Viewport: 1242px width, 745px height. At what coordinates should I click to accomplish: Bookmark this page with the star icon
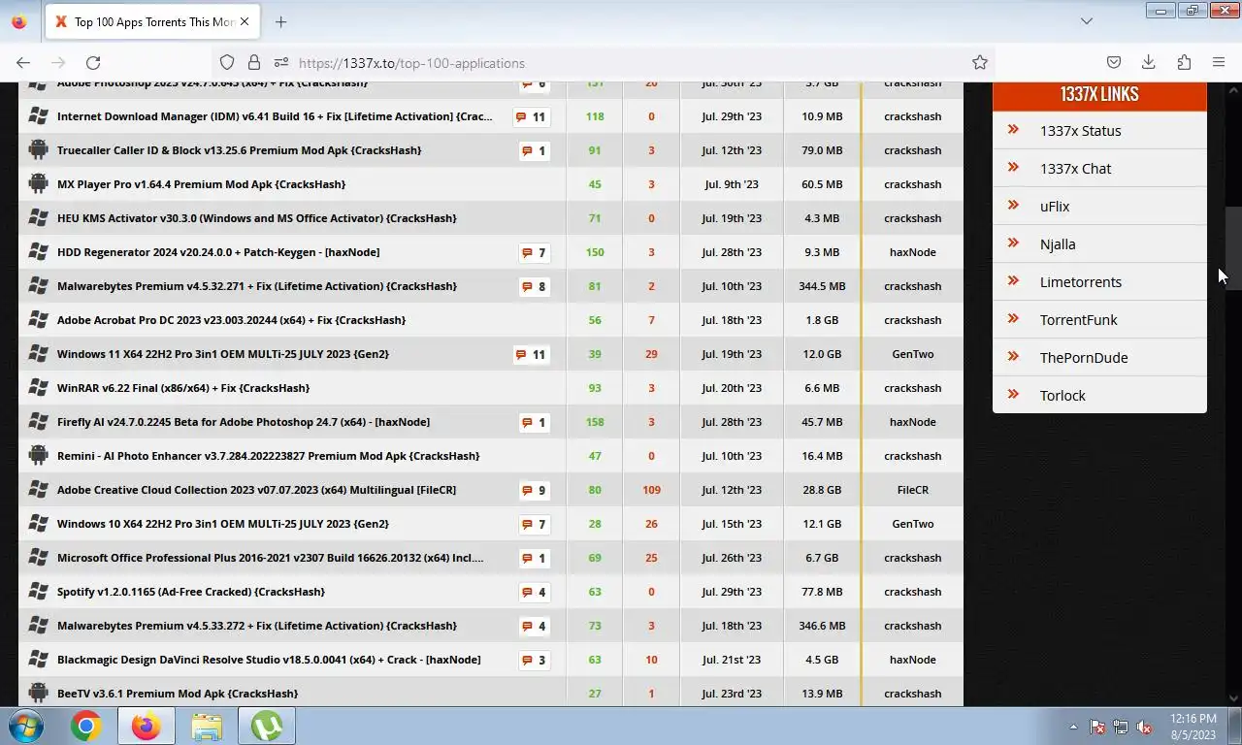coord(980,62)
